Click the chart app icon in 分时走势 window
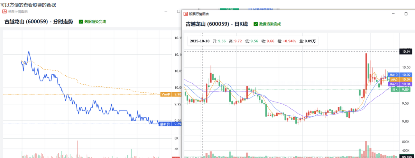The height and width of the screenshot is (158, 415). click(4, 11)
